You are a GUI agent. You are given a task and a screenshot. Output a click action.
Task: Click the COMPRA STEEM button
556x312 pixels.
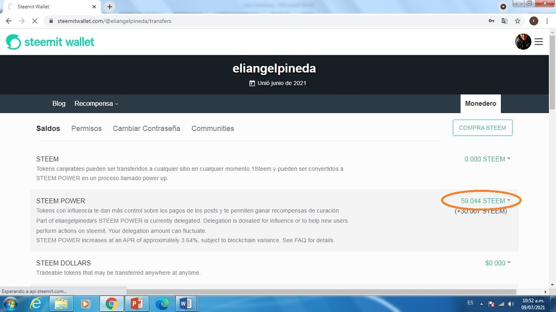483,128
